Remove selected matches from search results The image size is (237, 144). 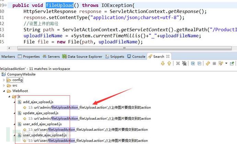(x=178, y=63)
